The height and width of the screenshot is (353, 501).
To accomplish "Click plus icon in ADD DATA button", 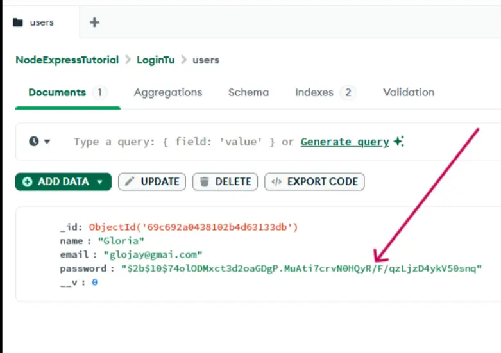I will (28, 181).
